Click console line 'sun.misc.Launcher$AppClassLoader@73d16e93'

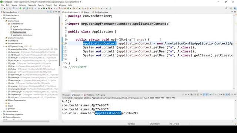pos(100,113)
